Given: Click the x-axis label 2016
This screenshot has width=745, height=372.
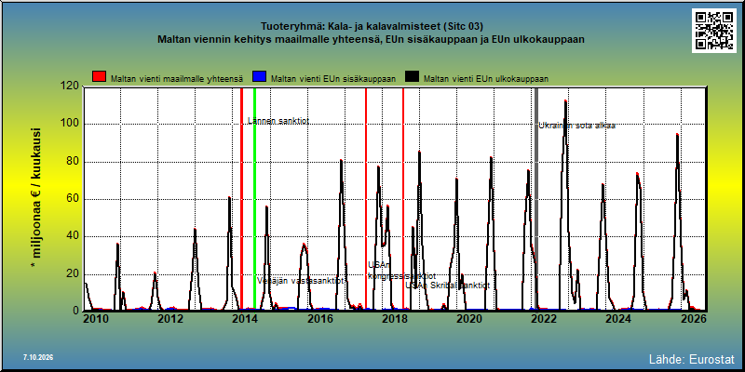Looking at the screenshot, I should pyautogui.click(x=319, y=319).
